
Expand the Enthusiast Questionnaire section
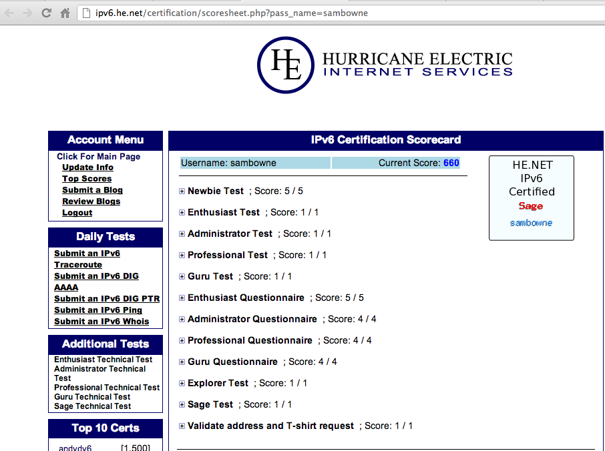[x=182, y=298]
